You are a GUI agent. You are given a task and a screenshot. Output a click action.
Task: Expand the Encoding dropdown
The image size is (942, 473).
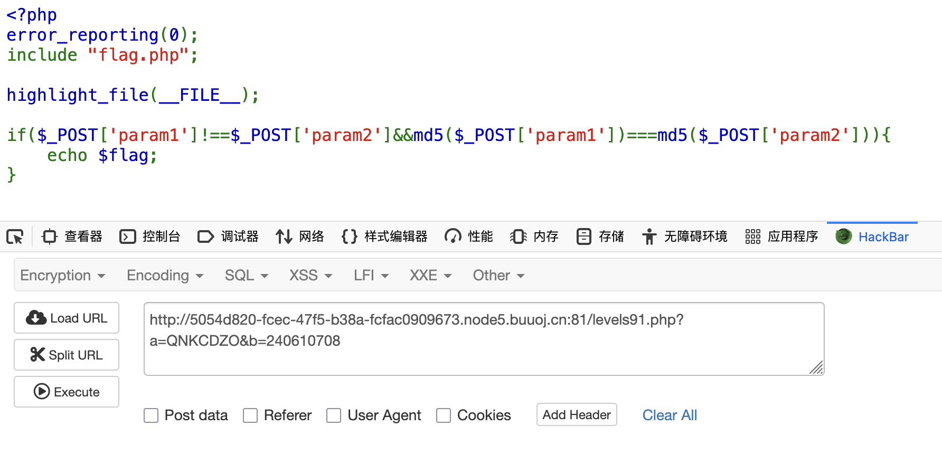point(165,276)
